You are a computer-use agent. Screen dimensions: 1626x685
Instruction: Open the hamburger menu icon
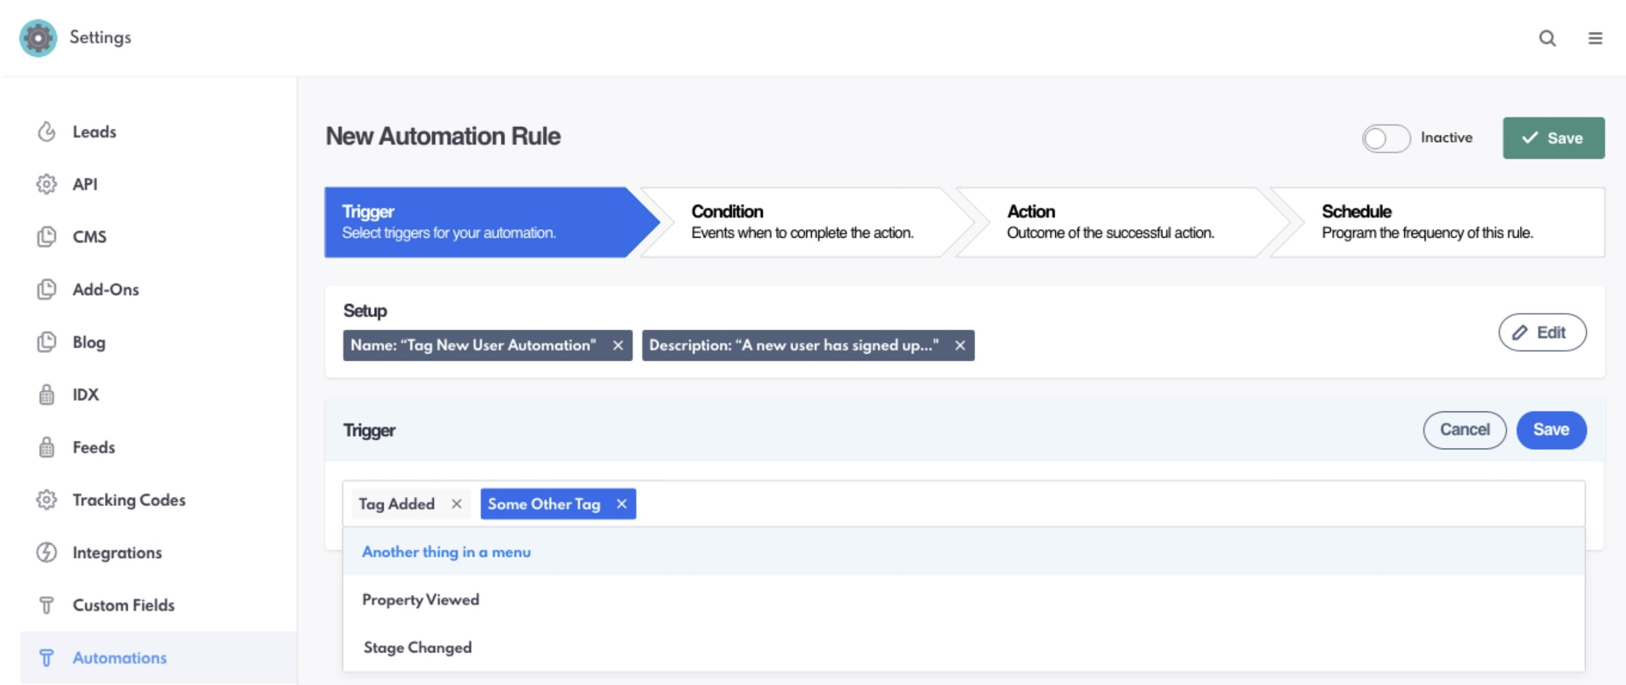[x=1595, y=38]
